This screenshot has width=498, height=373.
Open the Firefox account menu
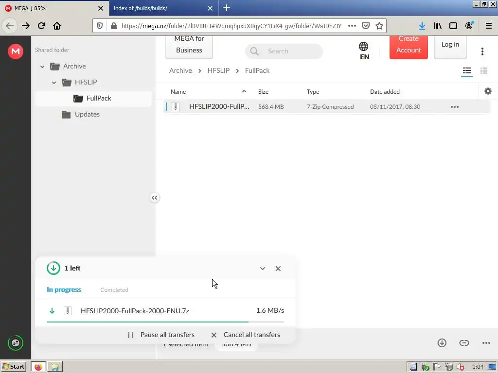(469, 25)
